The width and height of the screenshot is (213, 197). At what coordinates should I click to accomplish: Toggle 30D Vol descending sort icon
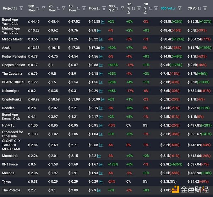point(174,9)
